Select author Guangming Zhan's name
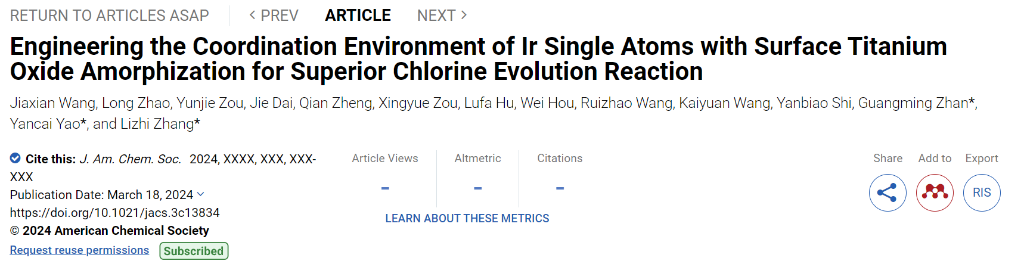This screenshot has height=267, width=1027. pos(913,103)
